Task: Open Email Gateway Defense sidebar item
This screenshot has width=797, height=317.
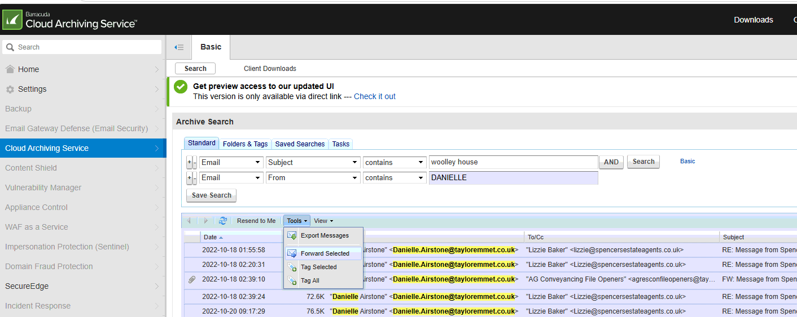Action: [83, 128]
